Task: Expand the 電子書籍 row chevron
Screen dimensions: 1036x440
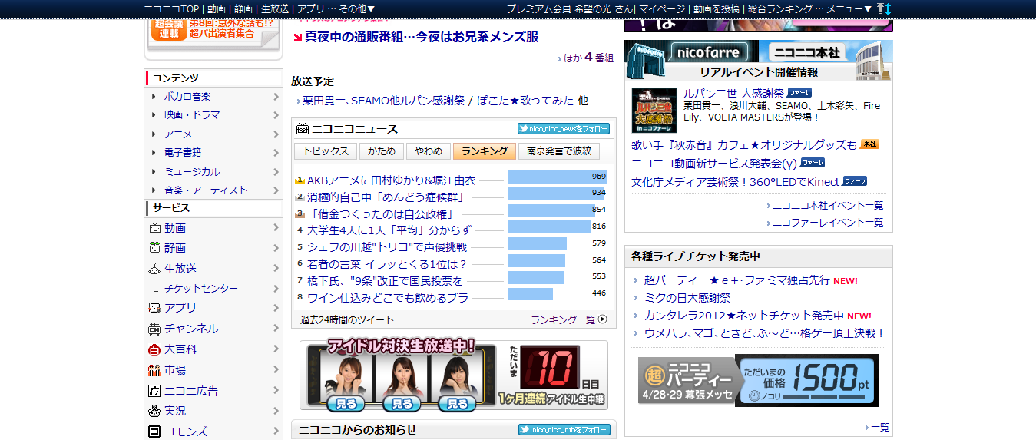Action: (276, 153)
